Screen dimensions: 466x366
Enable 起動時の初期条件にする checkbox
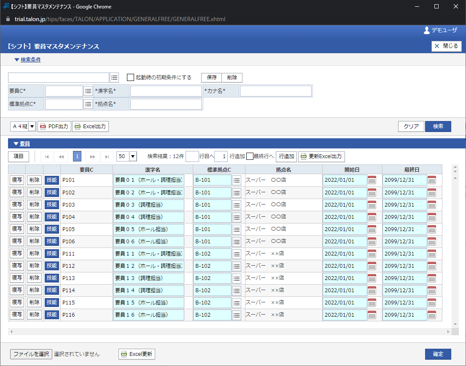[x=130, y=78]
